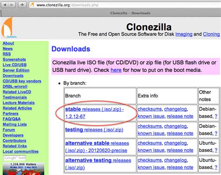Open the FAQ/Q&A sidebar link
The image size is (221, 175).
[12, 119]
